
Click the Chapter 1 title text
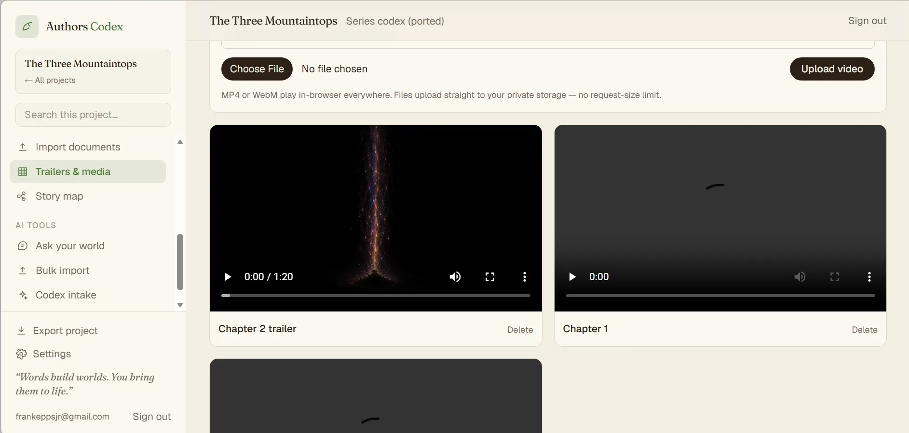tap(585, 329)
